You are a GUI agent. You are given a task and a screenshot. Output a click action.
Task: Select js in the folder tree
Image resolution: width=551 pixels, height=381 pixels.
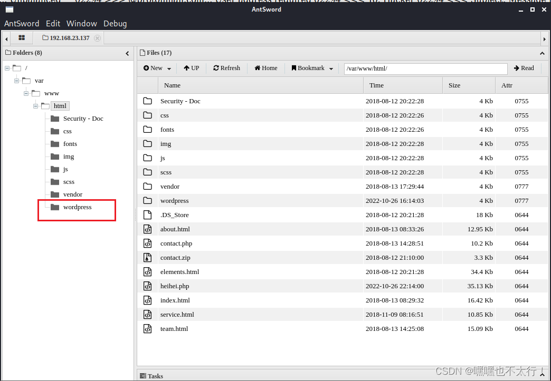pyautogui.click(x=65, y=169)
